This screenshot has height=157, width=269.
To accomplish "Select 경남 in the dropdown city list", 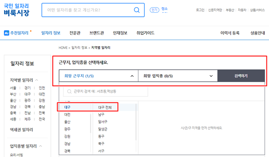I will point(67,144).
